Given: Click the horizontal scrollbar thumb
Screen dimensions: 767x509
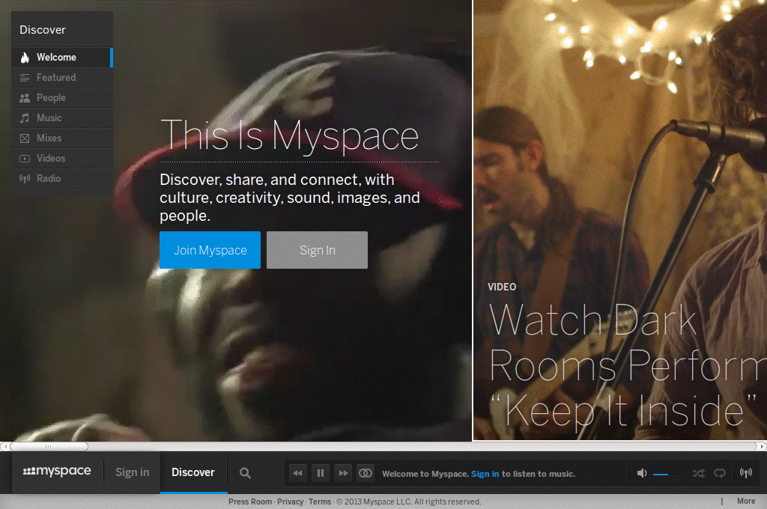Looking at the screenshot, I should click(49, 446).
